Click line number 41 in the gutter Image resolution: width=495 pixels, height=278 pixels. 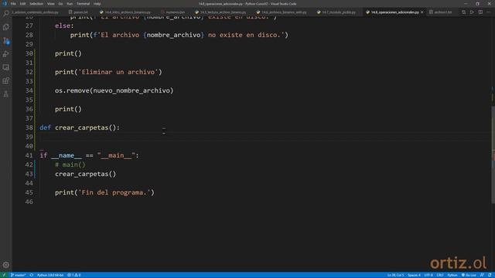29,155
